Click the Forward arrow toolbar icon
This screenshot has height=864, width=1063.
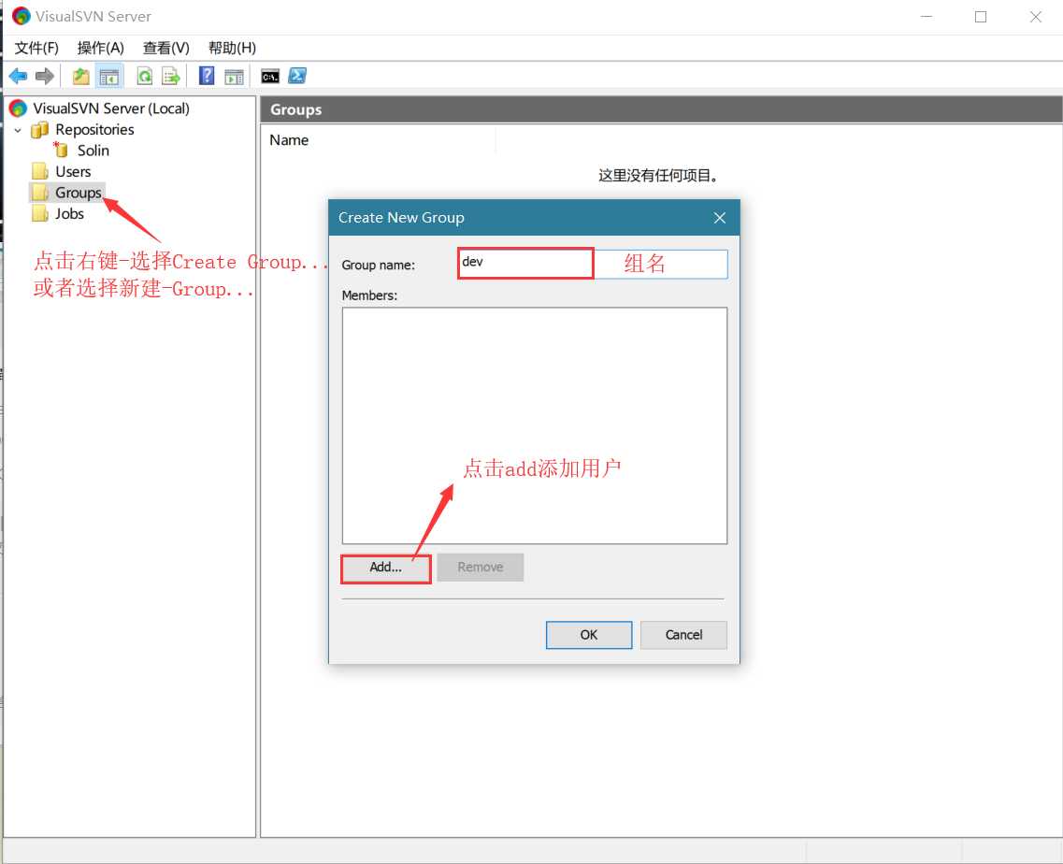tap(45, 76)
